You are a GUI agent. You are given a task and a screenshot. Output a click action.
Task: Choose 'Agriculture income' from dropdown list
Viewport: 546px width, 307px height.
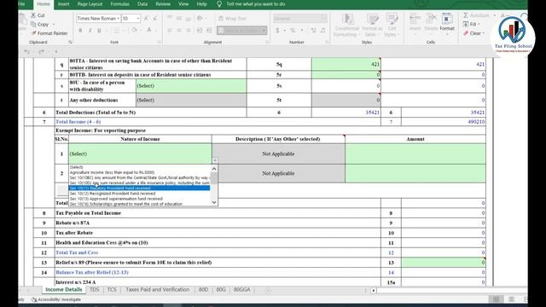coord(139,172)
